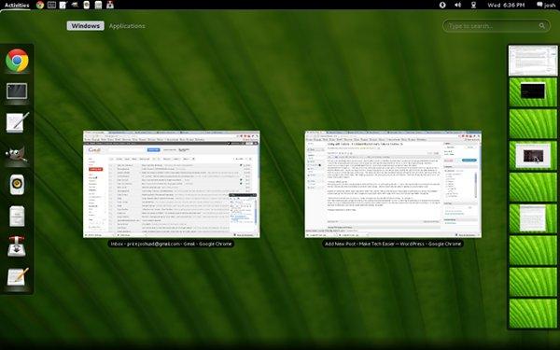Open the document file icon in the dash

coord(17,217)
